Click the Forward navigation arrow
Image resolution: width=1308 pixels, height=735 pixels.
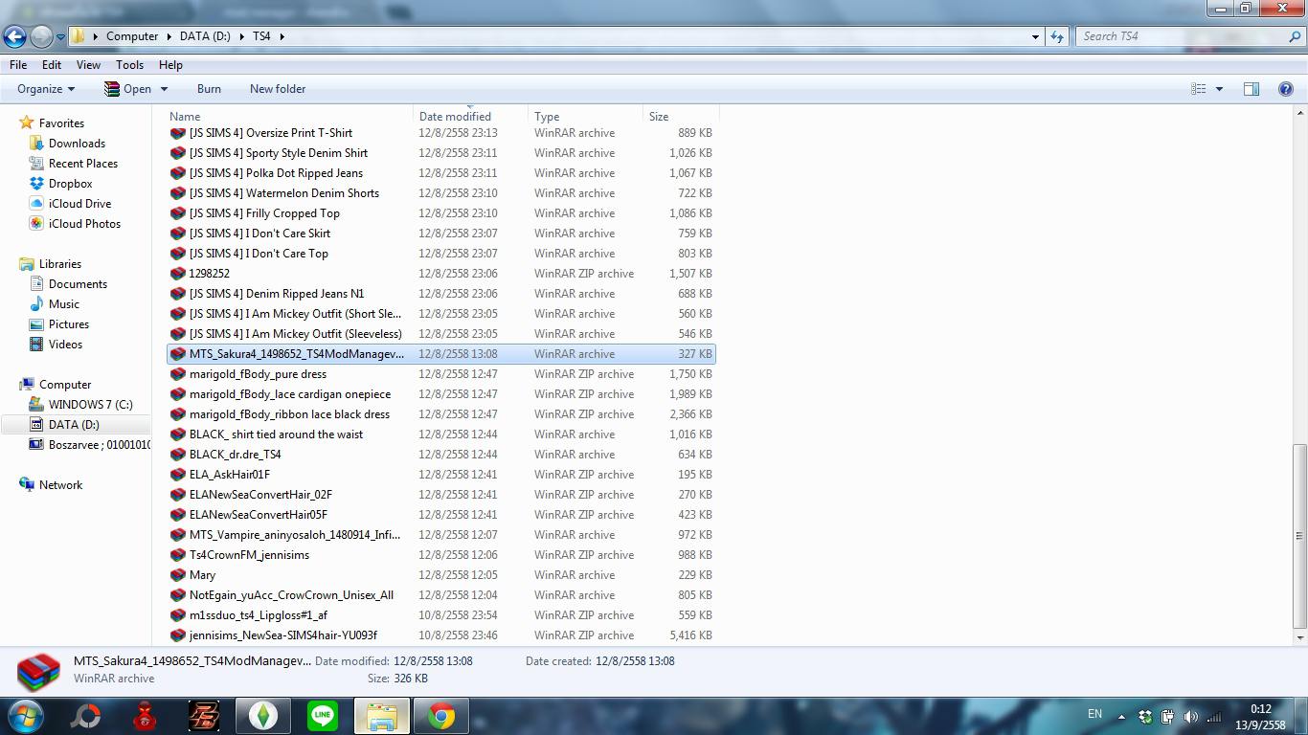pos(41,36)
